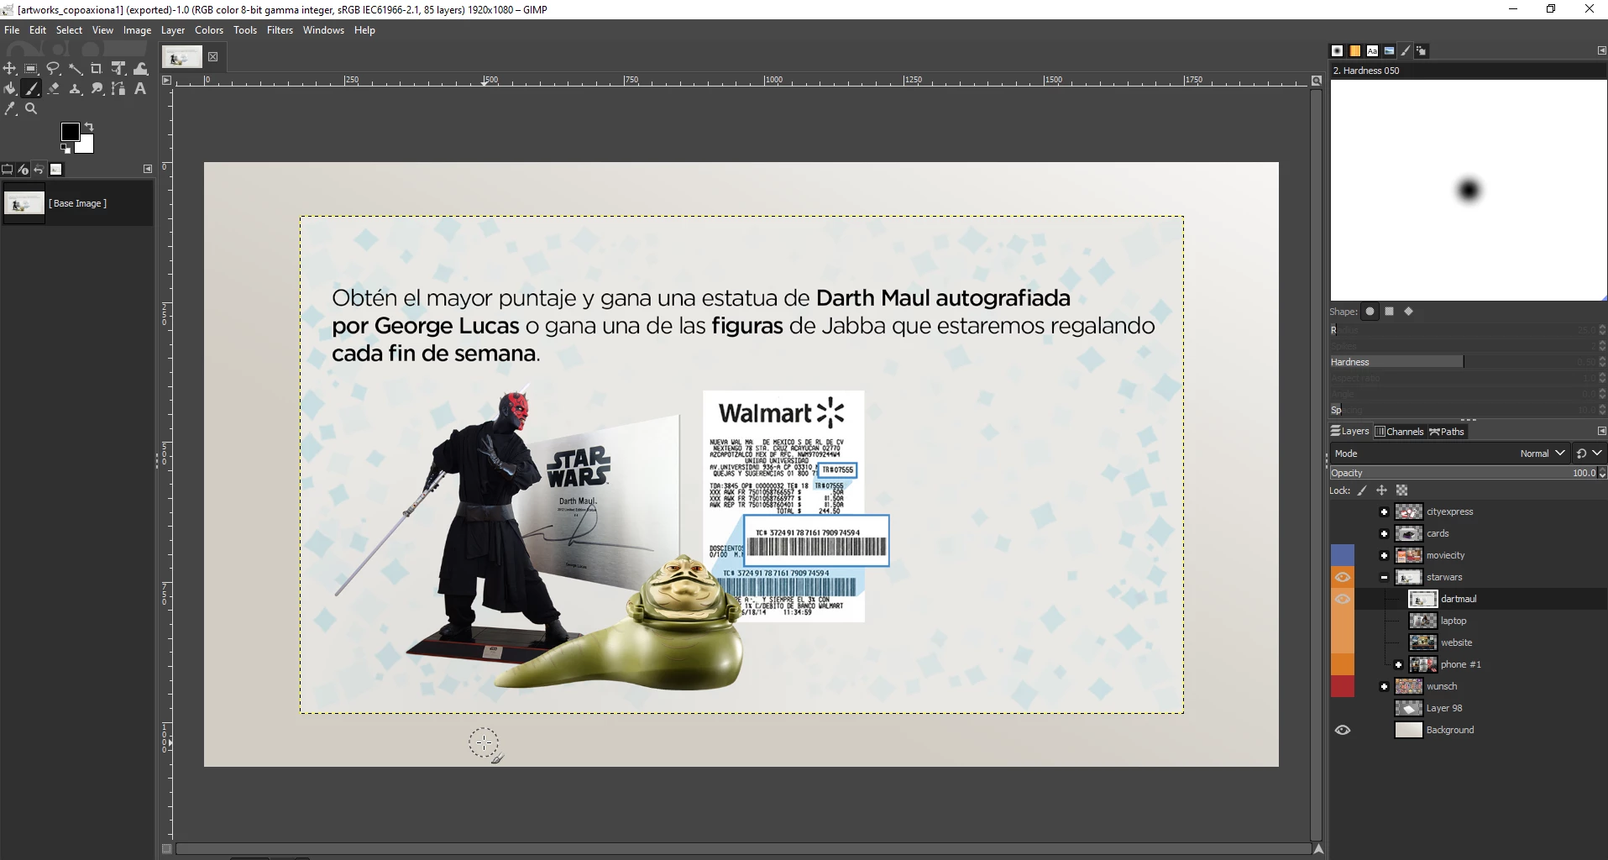1608x860 pixels.
Task: Zoom image when window size changes button
Action: [1317, 81]
